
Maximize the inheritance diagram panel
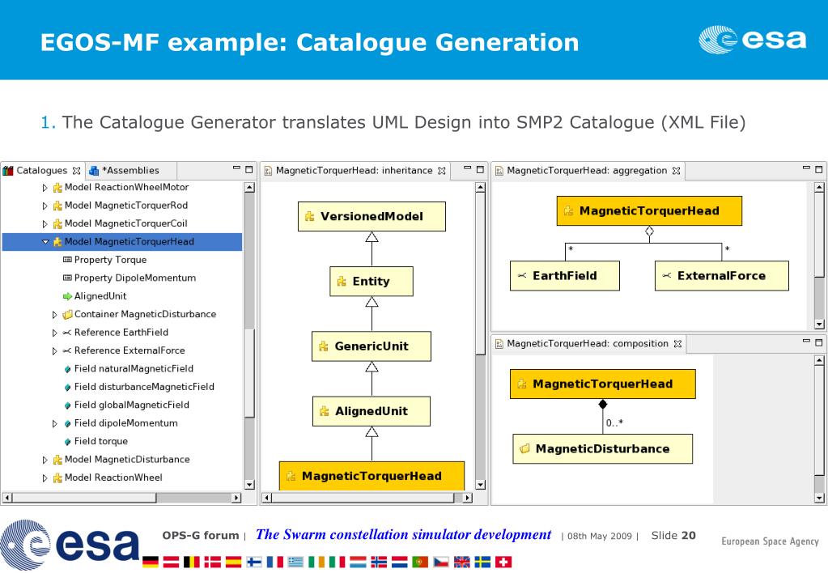pos(480,169)
